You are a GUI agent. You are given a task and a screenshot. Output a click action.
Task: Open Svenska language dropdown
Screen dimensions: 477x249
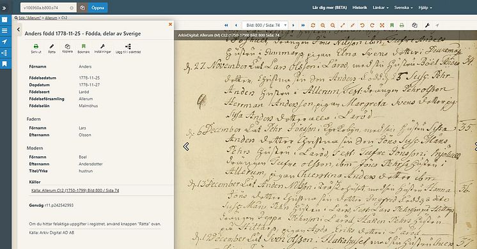click(403, 8)
